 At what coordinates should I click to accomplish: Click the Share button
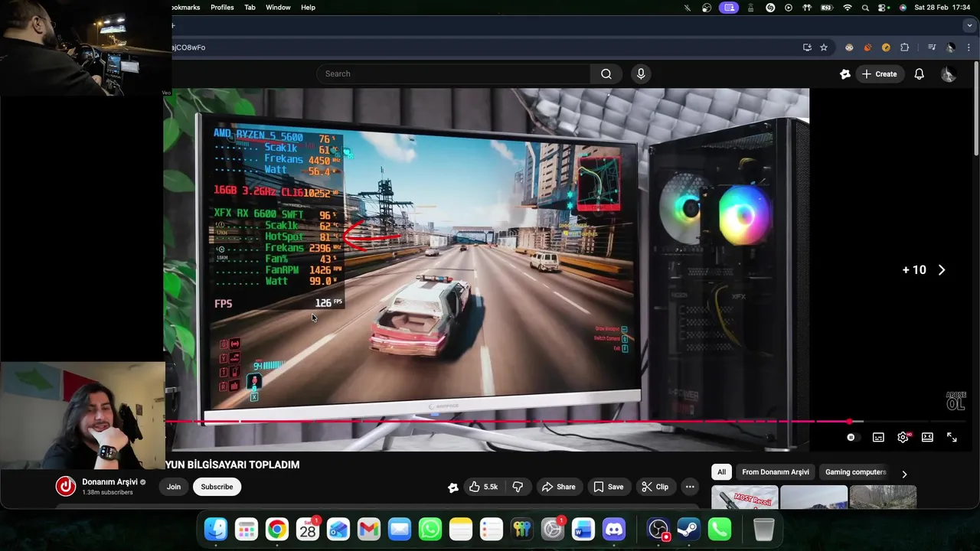click(x=558, y=487)
